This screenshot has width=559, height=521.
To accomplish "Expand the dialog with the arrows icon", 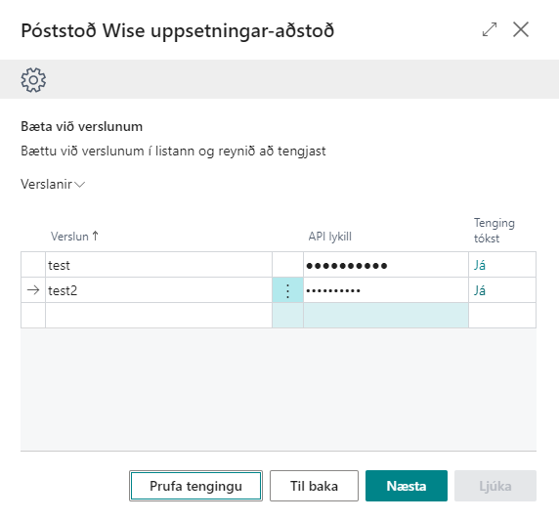I will [x=490, y=29].
